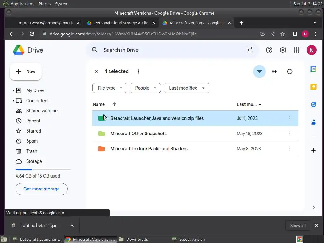Screen dimensions: 324x243
Task: Open Trash in the sidebar
Action: tap(32, 151)
